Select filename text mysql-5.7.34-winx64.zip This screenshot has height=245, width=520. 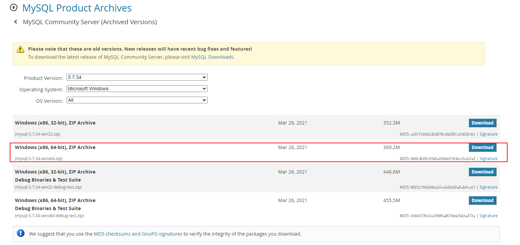tap(39, 158)
